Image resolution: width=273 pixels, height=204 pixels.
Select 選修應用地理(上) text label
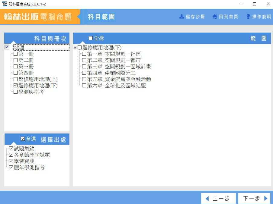[38, 79]
